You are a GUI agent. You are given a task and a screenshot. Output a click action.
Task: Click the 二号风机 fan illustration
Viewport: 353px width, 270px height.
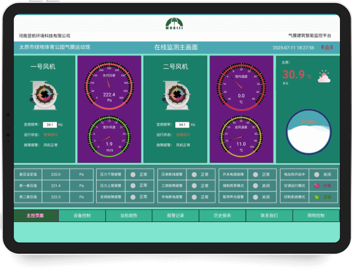coord(176,95)
